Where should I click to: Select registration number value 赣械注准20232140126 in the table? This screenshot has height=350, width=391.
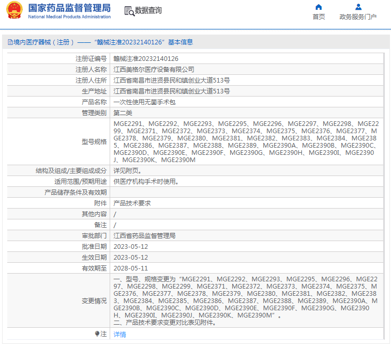tap(146, 59)
